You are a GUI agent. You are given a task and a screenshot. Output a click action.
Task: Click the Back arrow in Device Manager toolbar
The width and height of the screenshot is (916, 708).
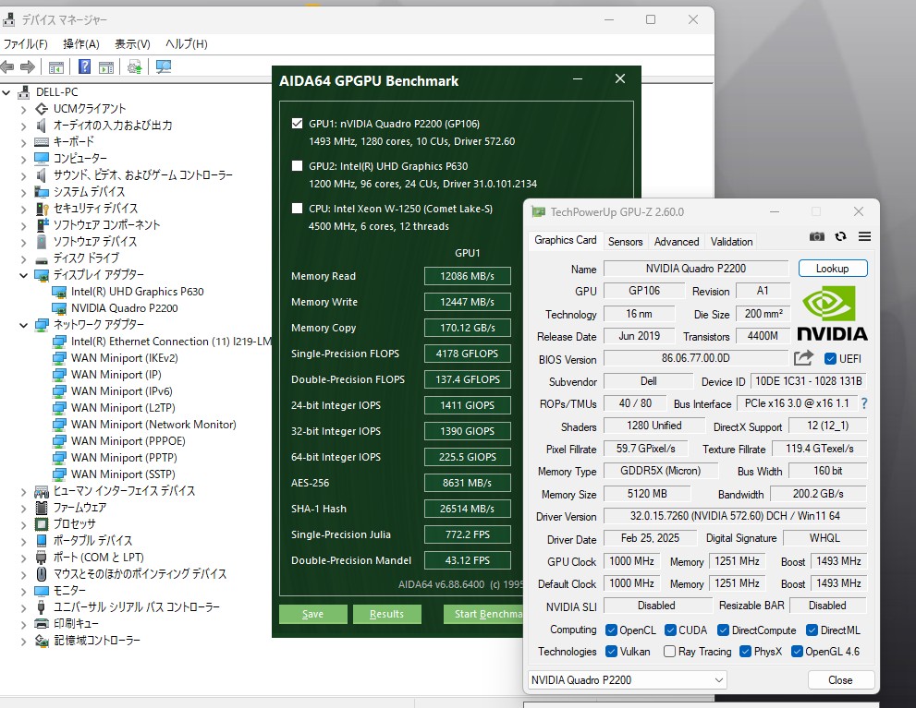[x=7, y=67]
